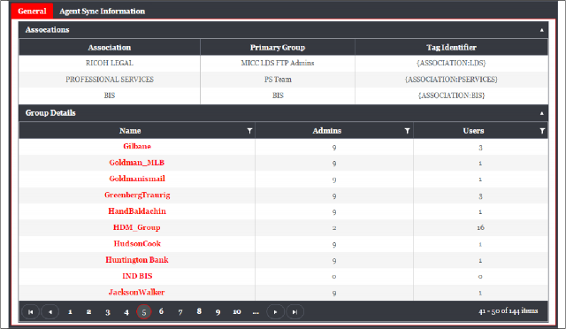Open the Users column filter icon
Viewport: 566px width, 329px height.
click(542, 131)
